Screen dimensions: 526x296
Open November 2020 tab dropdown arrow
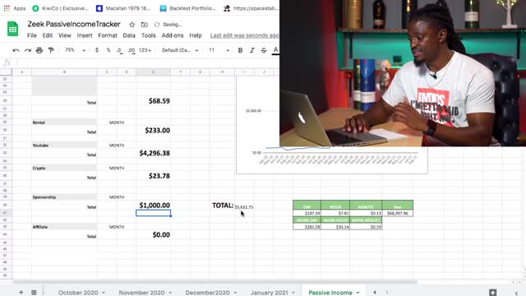[x=170, y=293]
